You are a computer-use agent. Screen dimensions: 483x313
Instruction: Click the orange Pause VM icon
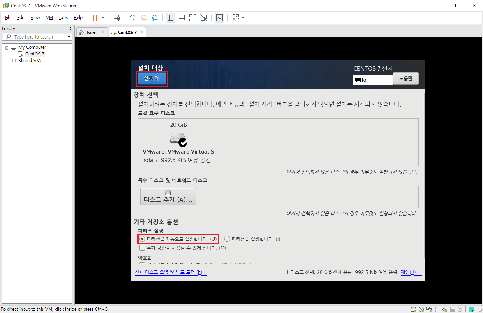pyautogui.click(x=95, y=18)
